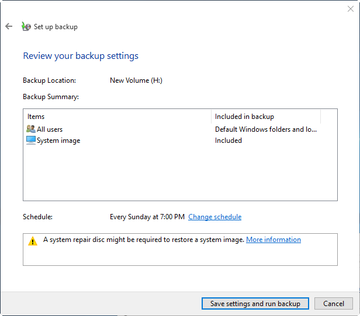Click the All users people icon
Viewport: 360px width, 316px height.
[x=31, y=129]
